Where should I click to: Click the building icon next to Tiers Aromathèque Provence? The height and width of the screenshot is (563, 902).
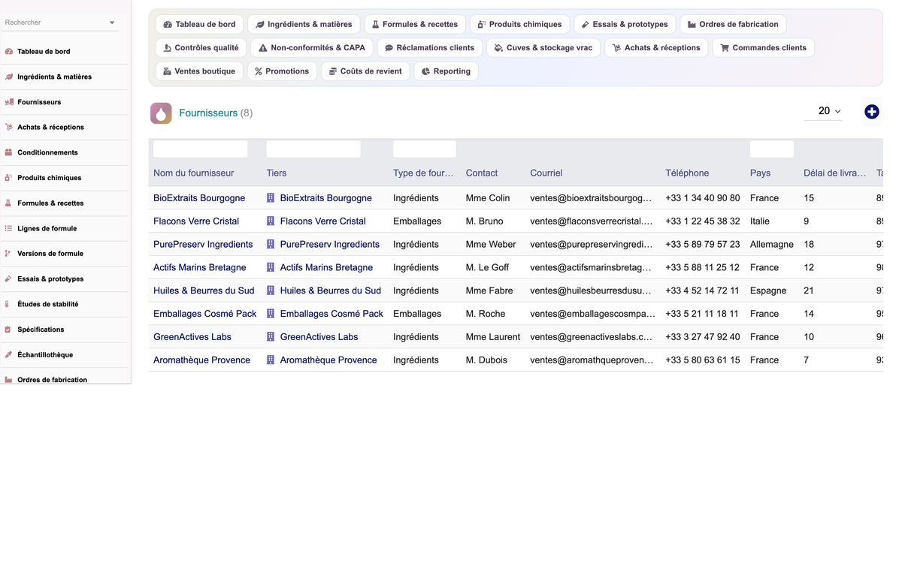tap(271, 360)
